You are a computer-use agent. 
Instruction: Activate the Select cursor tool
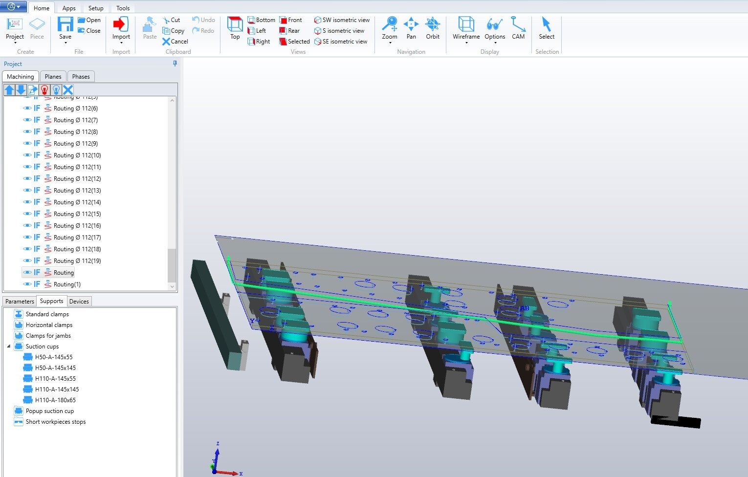pos(547,28)
